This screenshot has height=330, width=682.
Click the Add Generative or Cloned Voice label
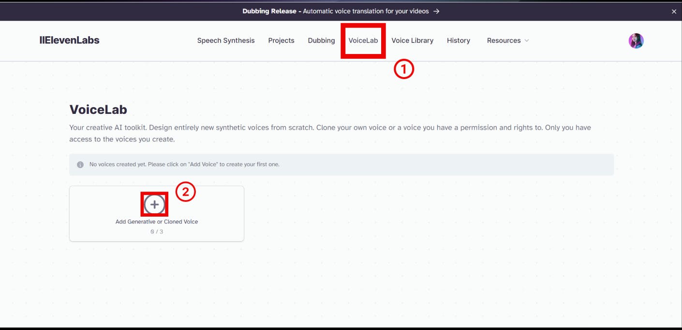[157, 222]
